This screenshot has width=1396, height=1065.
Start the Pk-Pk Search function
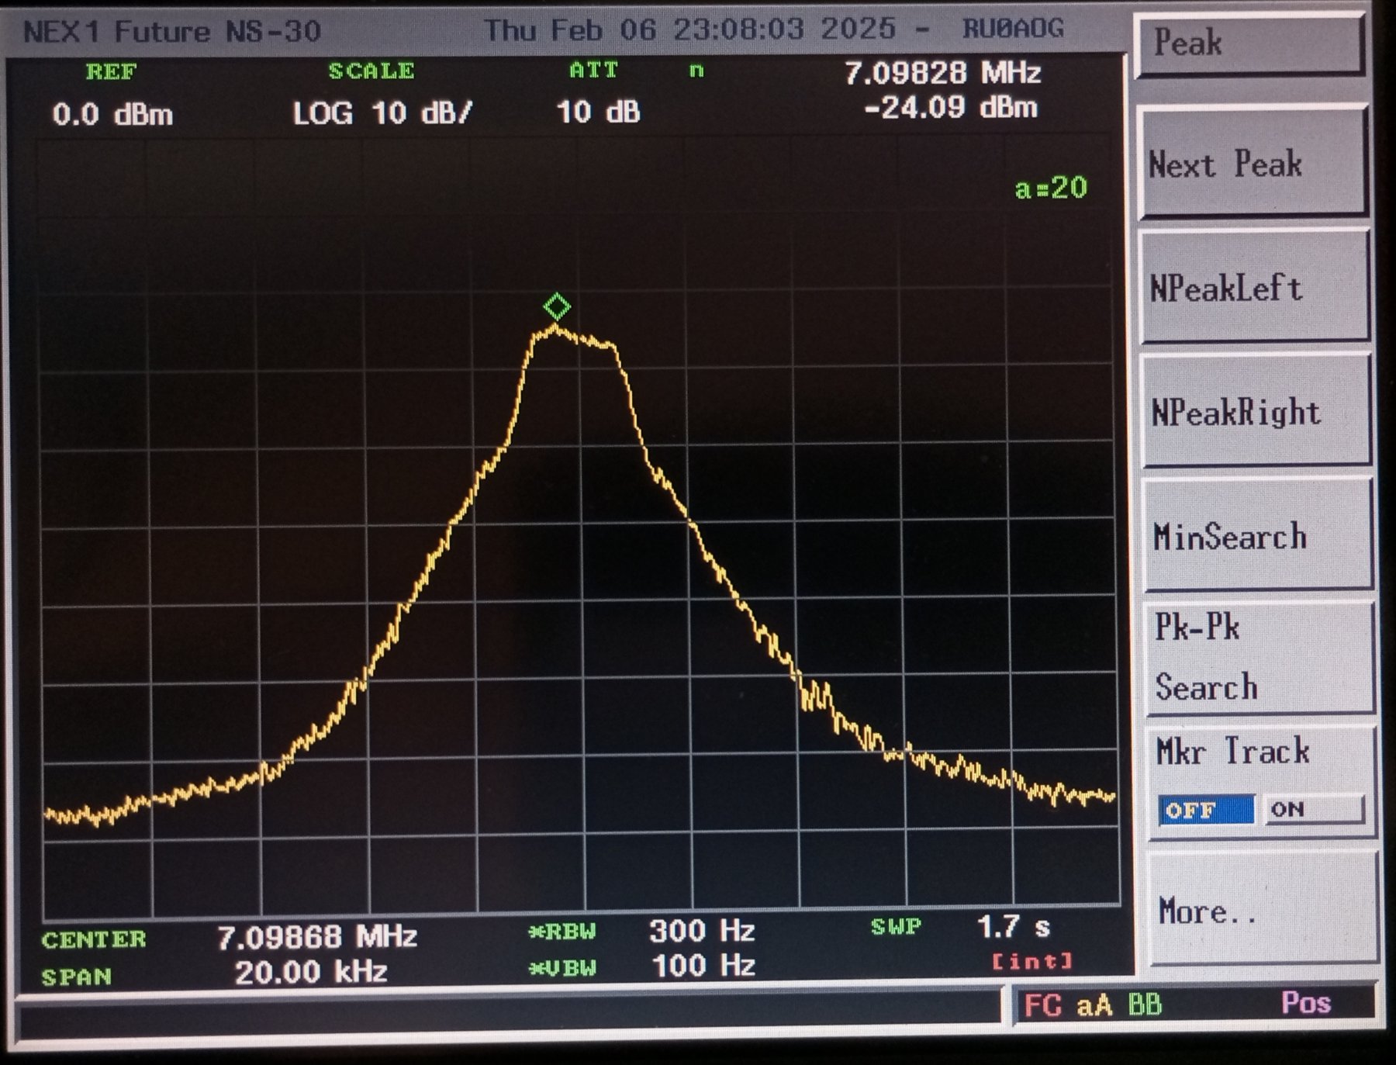click(1258, 658)
